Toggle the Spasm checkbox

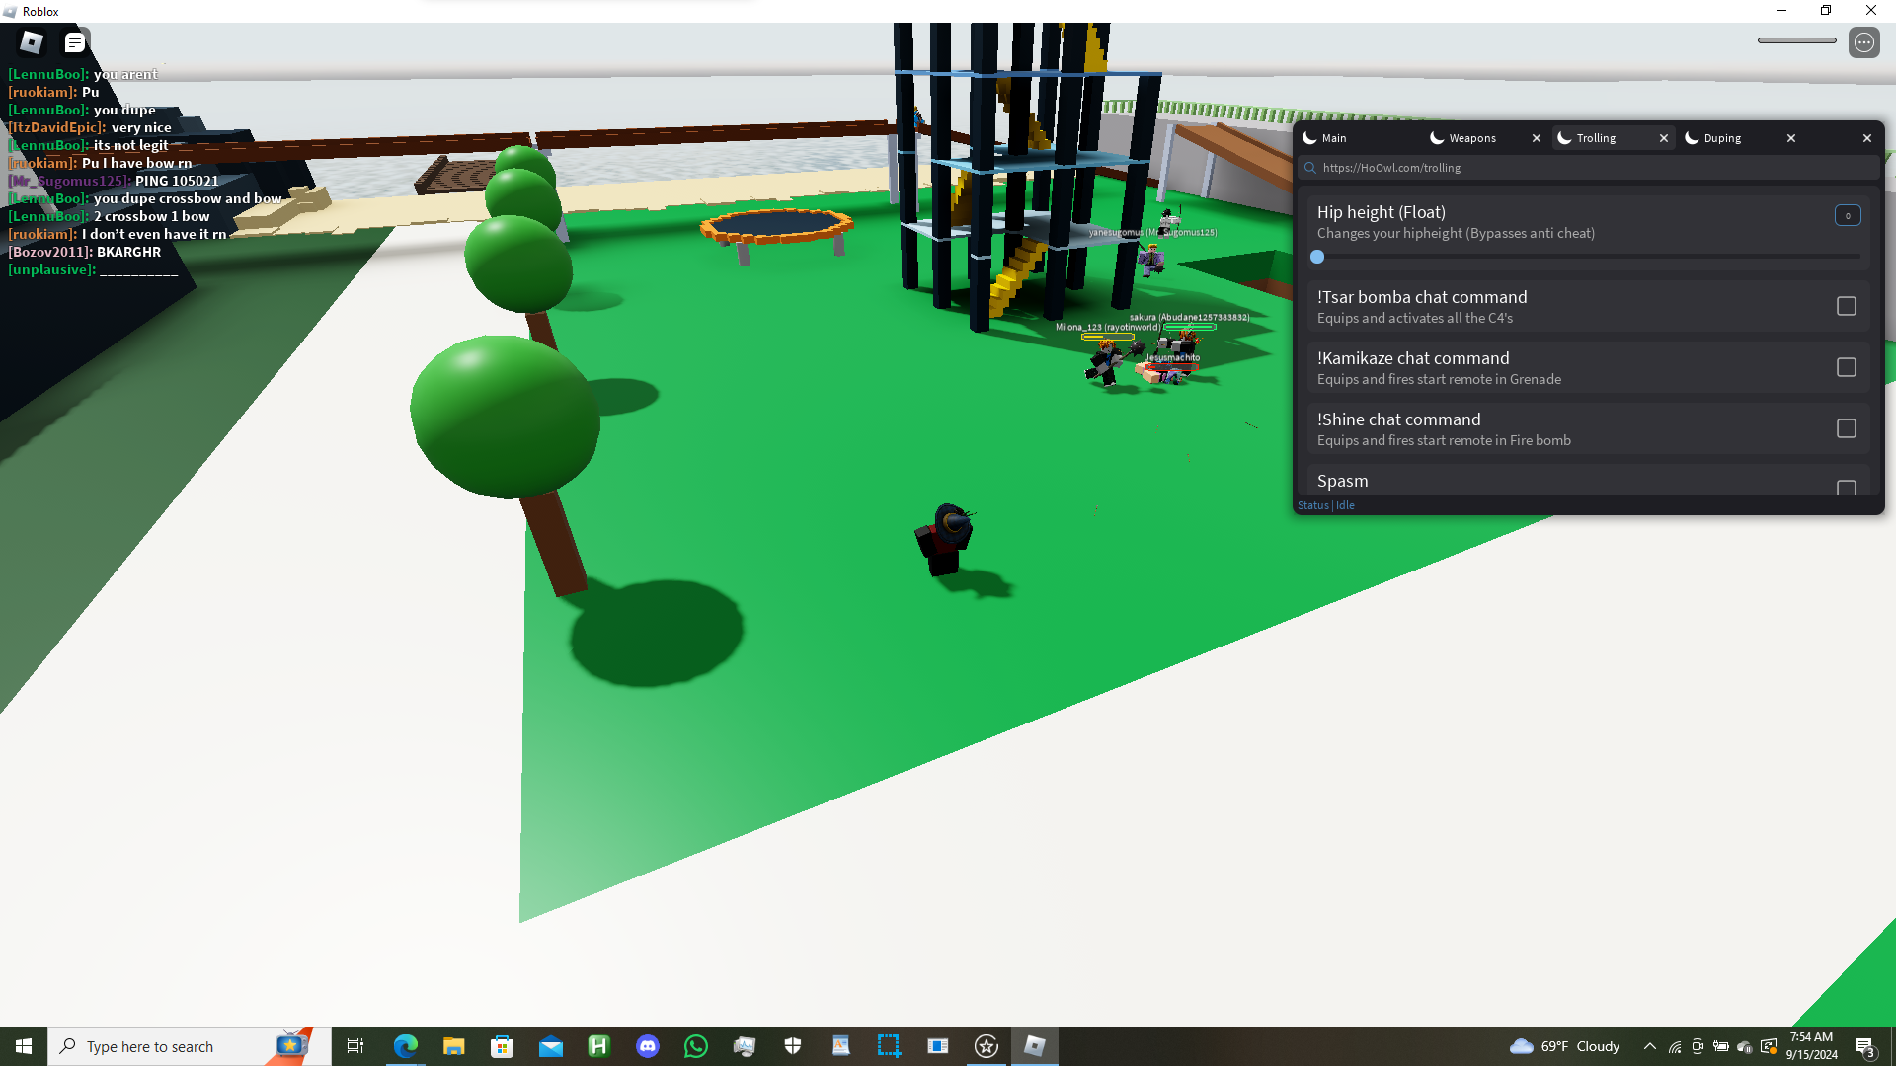[1847, 488]
